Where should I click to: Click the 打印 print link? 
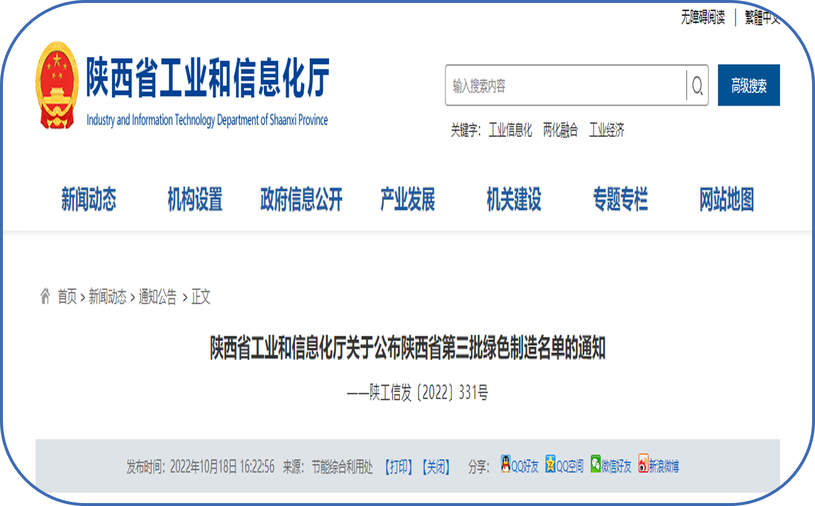(398, 467)
